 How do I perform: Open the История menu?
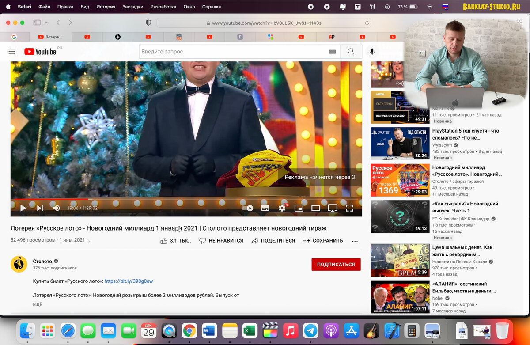tap(106, 7)
